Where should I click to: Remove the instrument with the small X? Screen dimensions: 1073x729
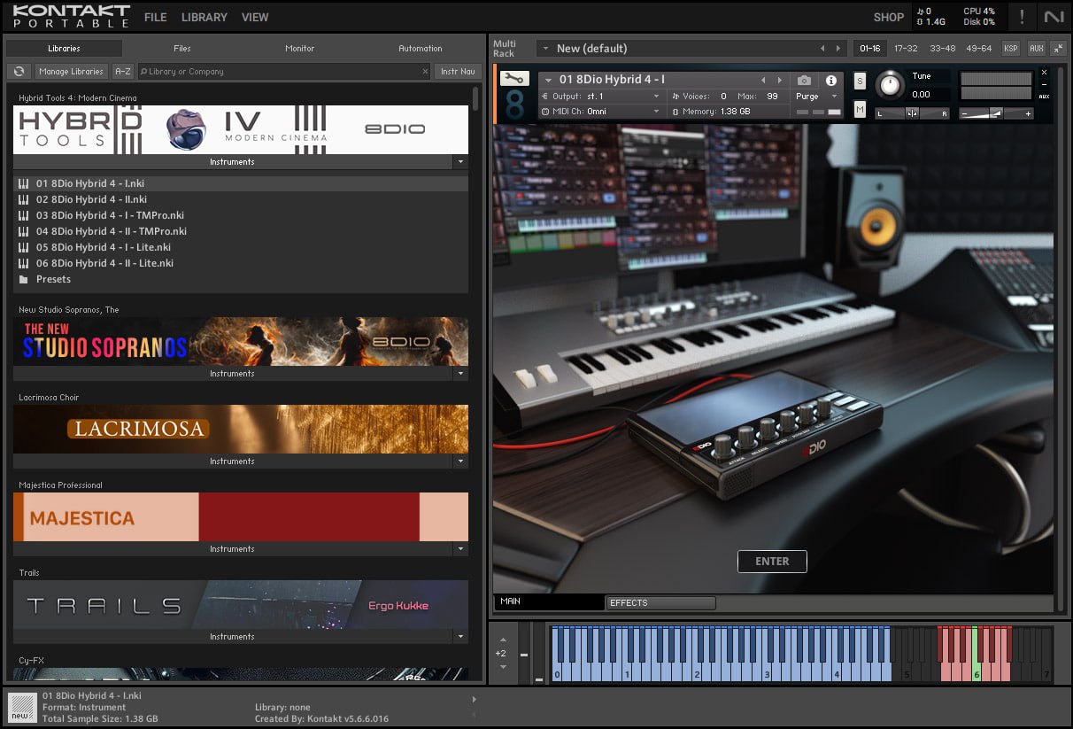(x=1044, y=73)
